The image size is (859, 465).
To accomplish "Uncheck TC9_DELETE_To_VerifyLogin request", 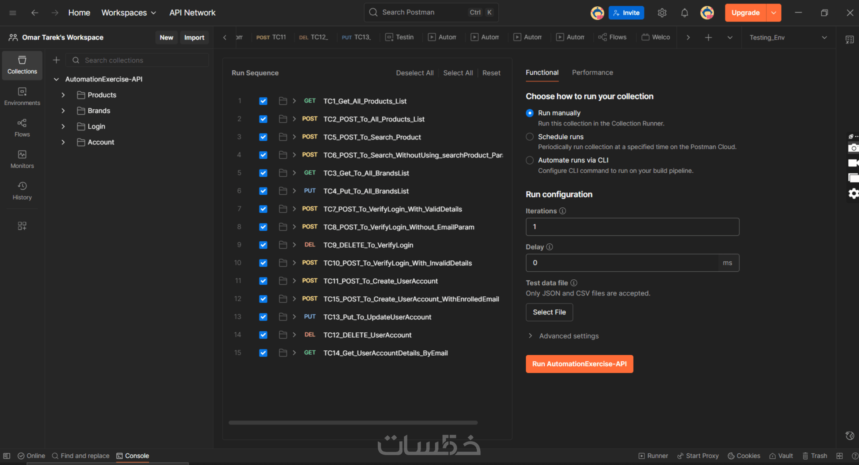I will coord(263,245).
